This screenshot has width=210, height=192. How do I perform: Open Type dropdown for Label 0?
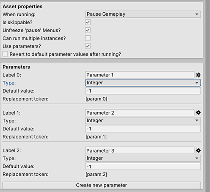[x=143, y=83]
